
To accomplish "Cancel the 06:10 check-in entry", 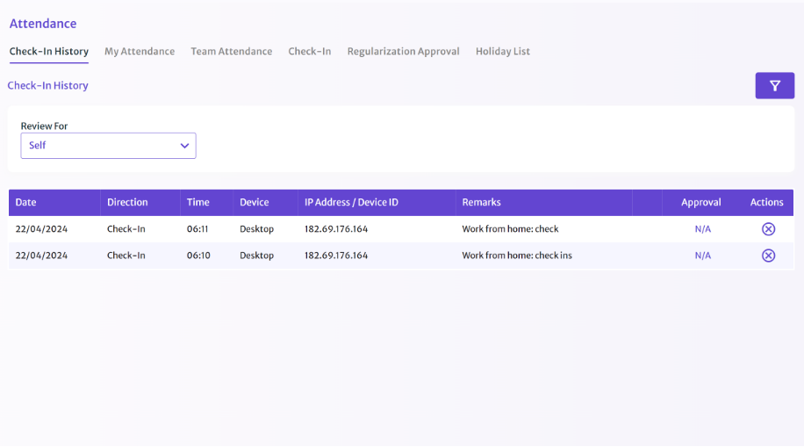I will [x=768, y=256].
